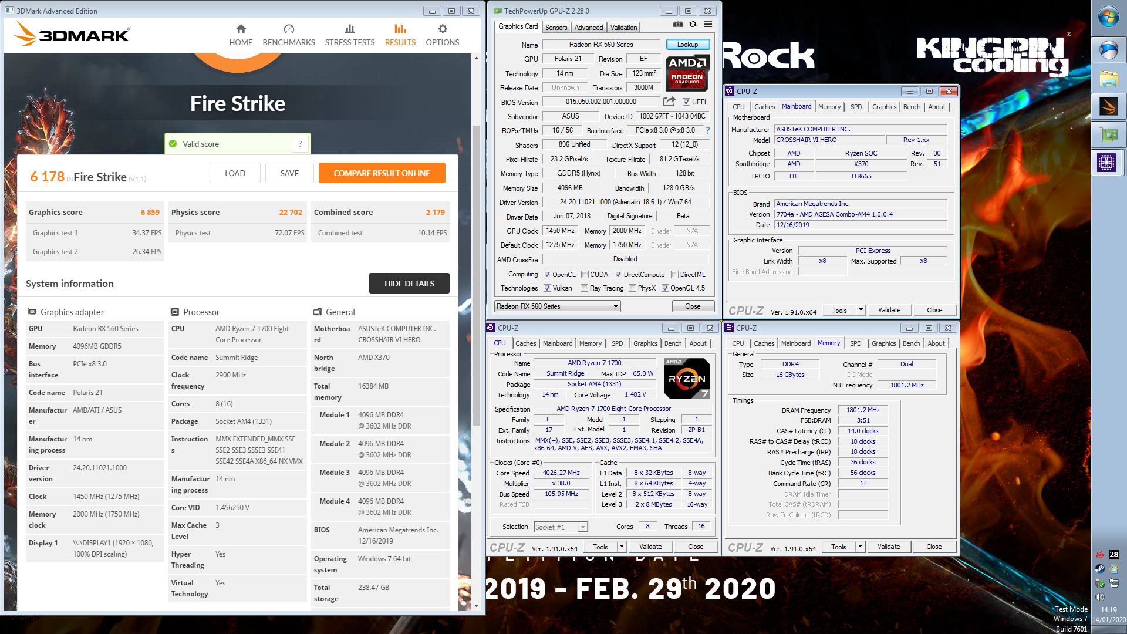The image size is (1127, 634).
Task: Open the Radeon RX 560 Series GPU dropdown
Action: pos(557,306)
